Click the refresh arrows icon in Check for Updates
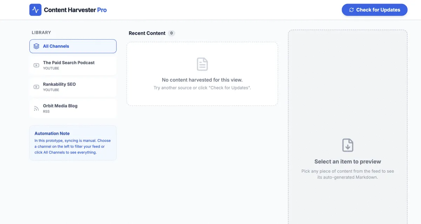 (x=352, y=10)
